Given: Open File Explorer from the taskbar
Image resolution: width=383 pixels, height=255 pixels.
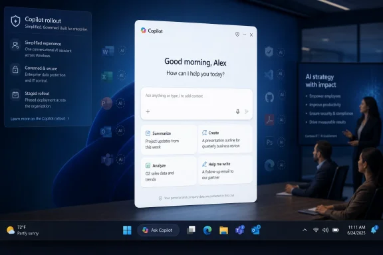Looking at the screenshot, I should (223, 230).
